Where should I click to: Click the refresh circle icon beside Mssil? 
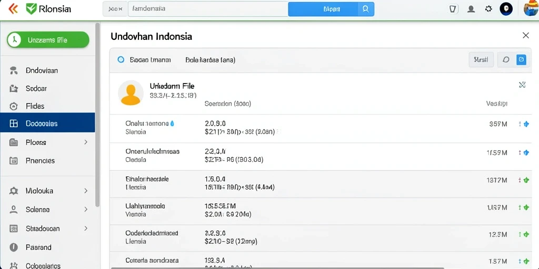(506, 60)
